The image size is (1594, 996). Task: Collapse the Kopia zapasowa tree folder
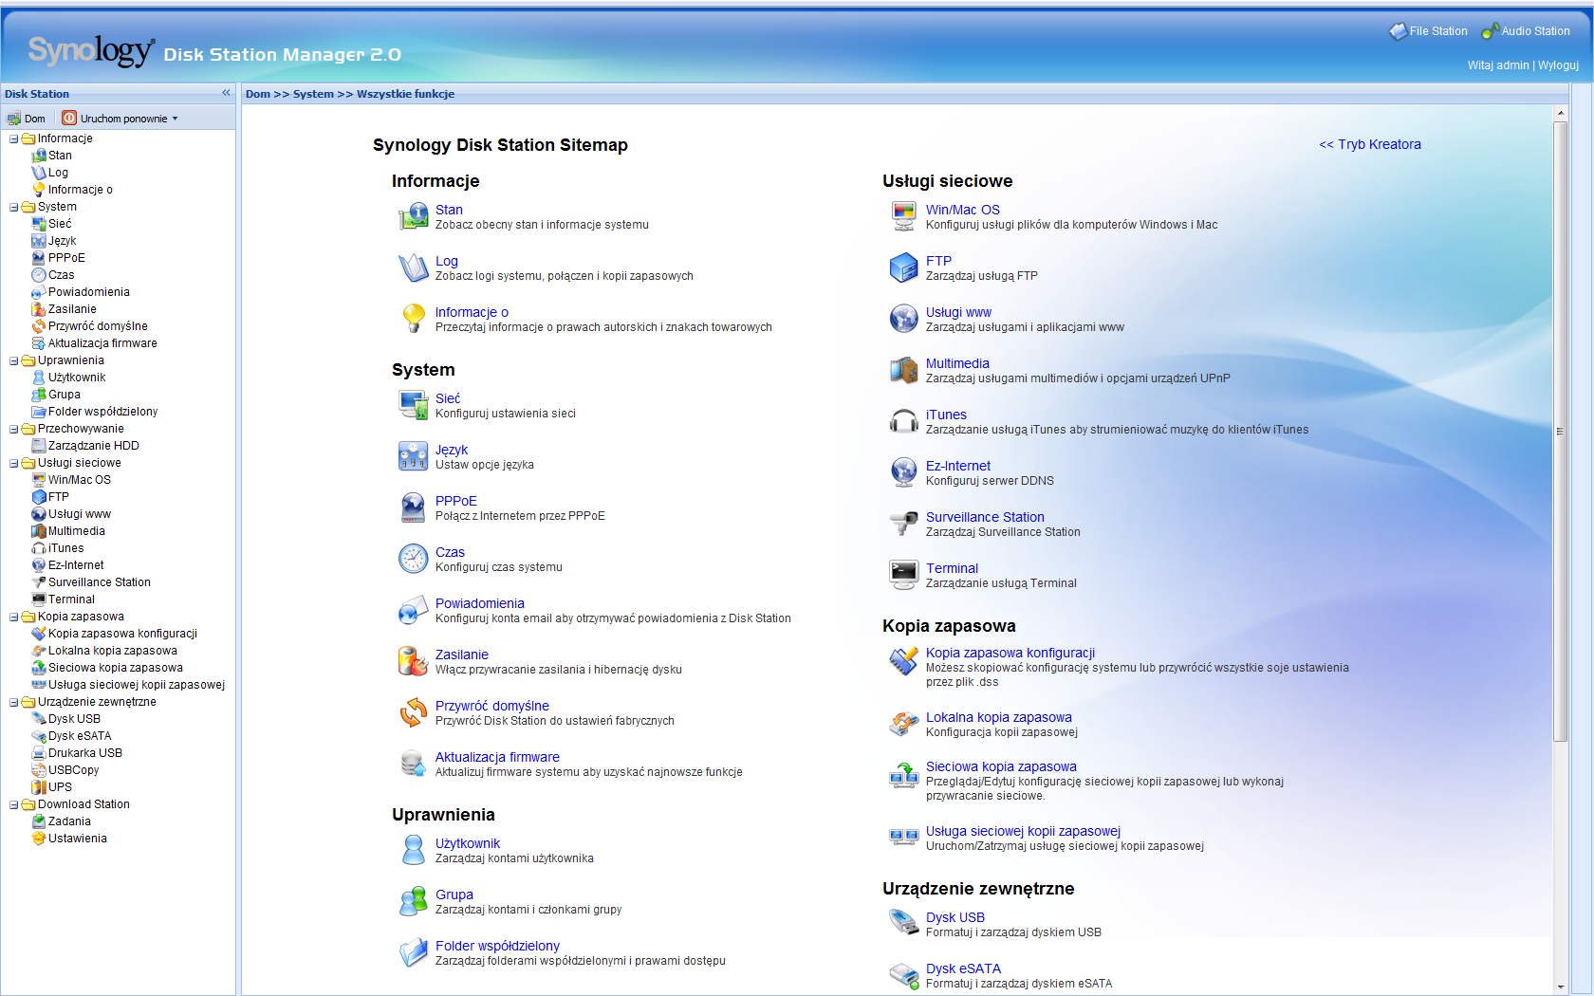[14, 617]
